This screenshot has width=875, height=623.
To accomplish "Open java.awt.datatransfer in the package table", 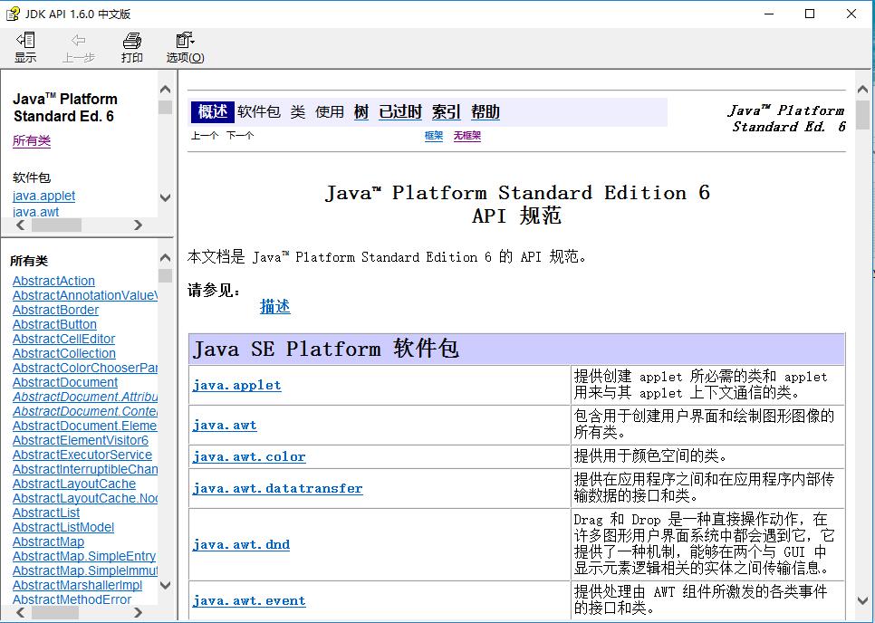I will pos(277,488).
